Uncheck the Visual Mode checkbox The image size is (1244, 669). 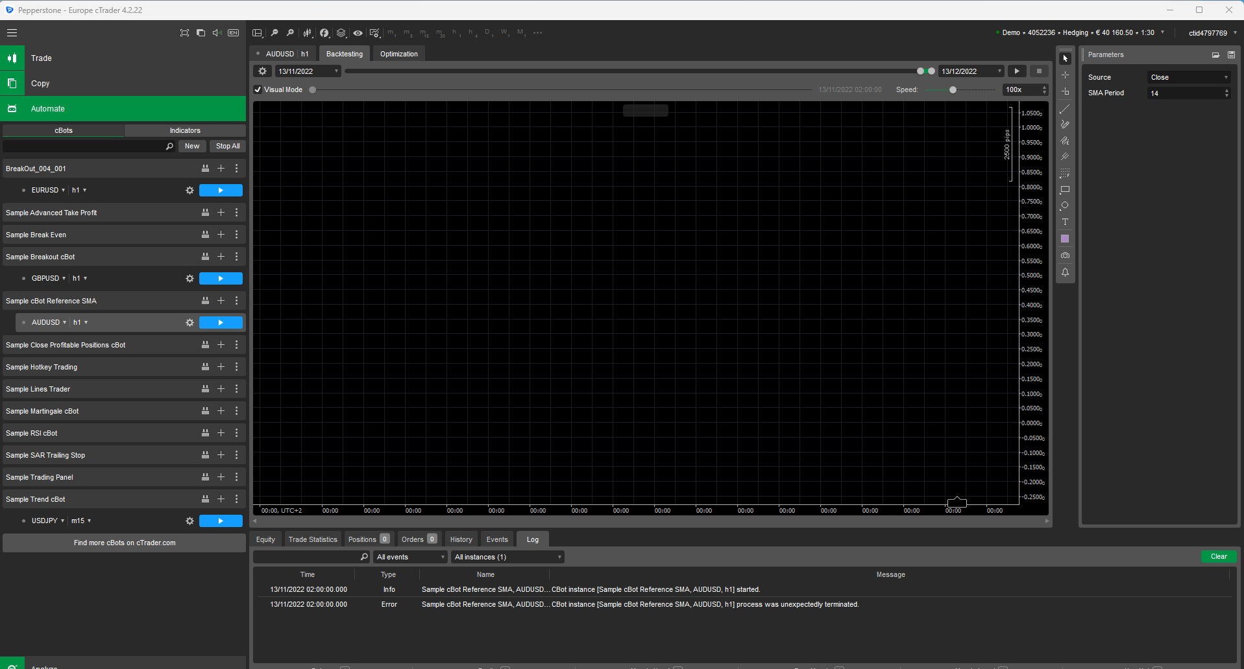[x=258, y=89]
